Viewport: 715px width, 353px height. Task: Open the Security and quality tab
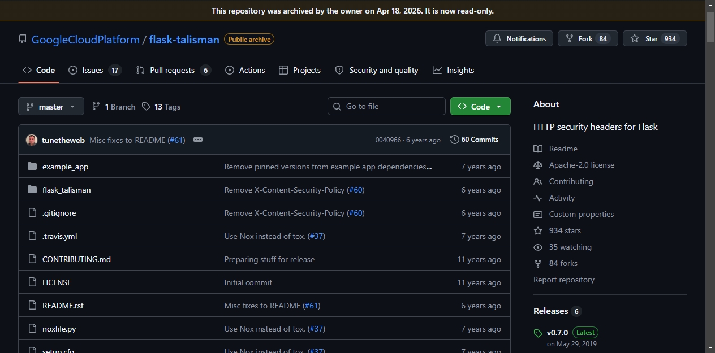pos(377,70)
